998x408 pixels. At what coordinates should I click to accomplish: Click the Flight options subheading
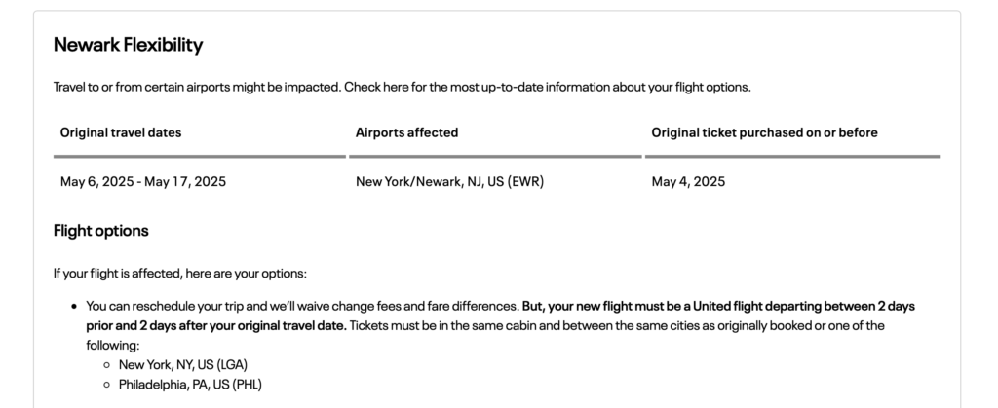(x=101, y=231)
